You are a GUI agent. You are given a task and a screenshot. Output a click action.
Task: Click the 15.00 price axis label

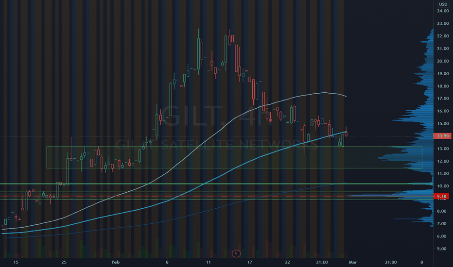click(443, 123)
